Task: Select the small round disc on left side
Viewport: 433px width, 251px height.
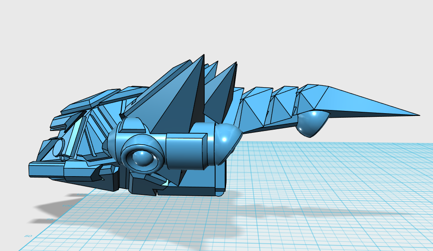Action: pos(58,148)
